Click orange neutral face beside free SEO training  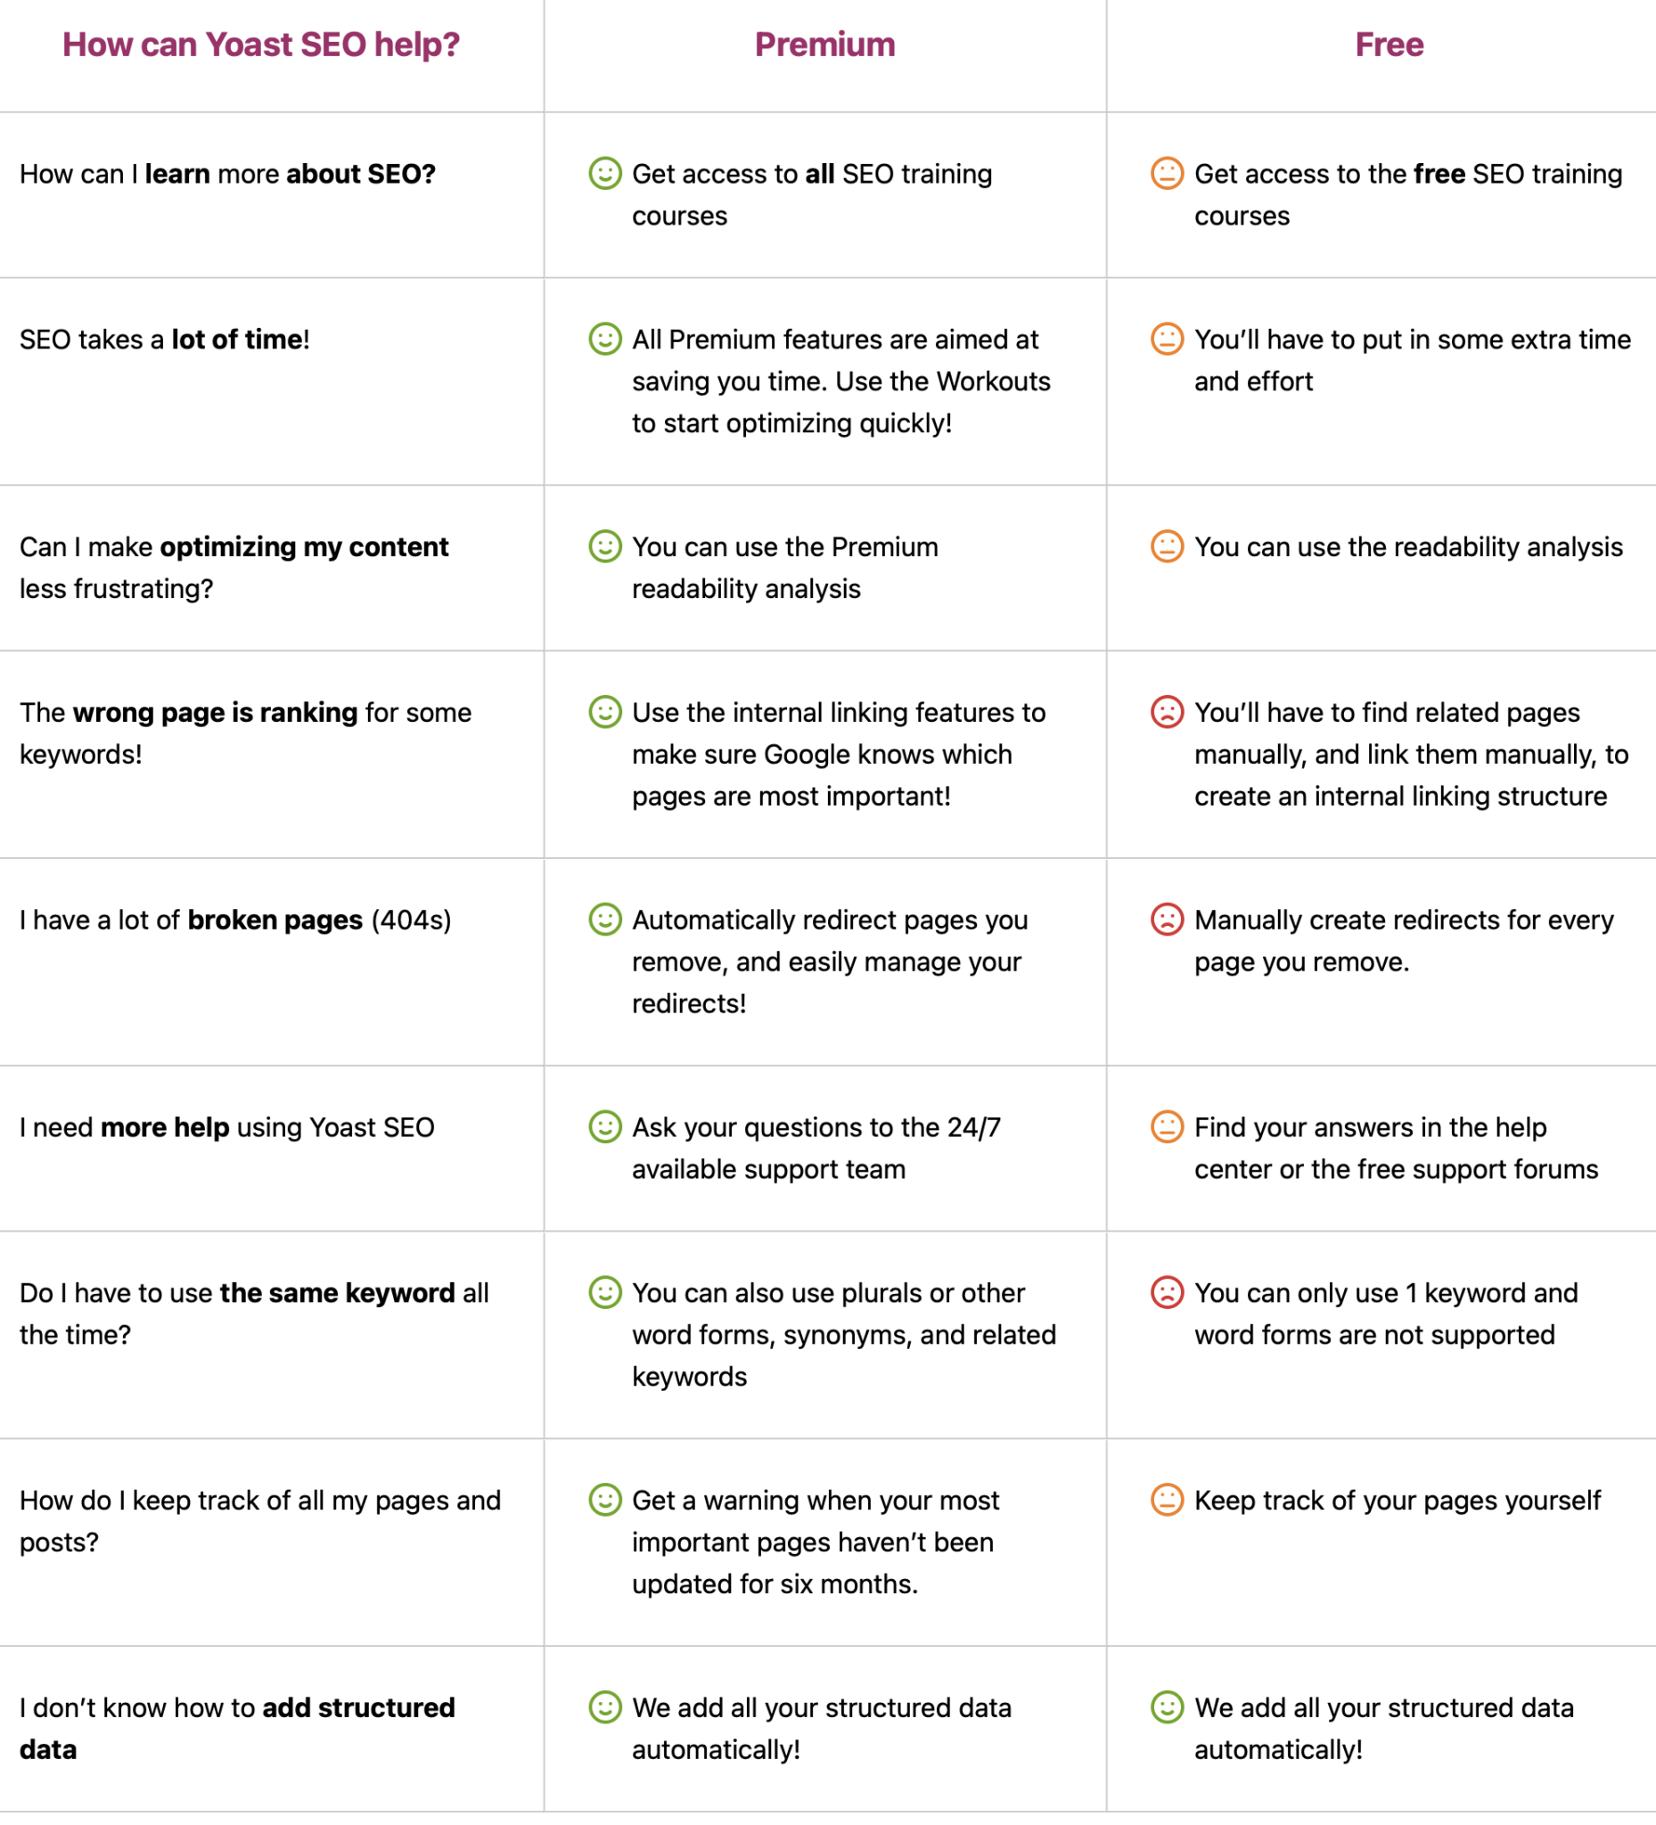coord(1167,173)
